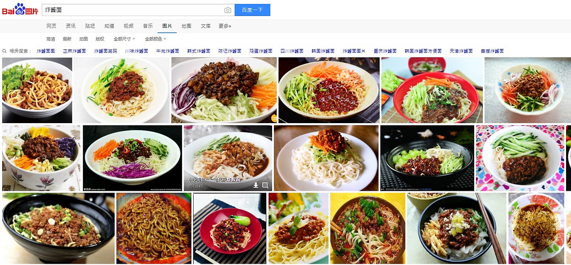Download the hovered noodle image
Viewport: 571px width, 265px height.
point(256,185)
